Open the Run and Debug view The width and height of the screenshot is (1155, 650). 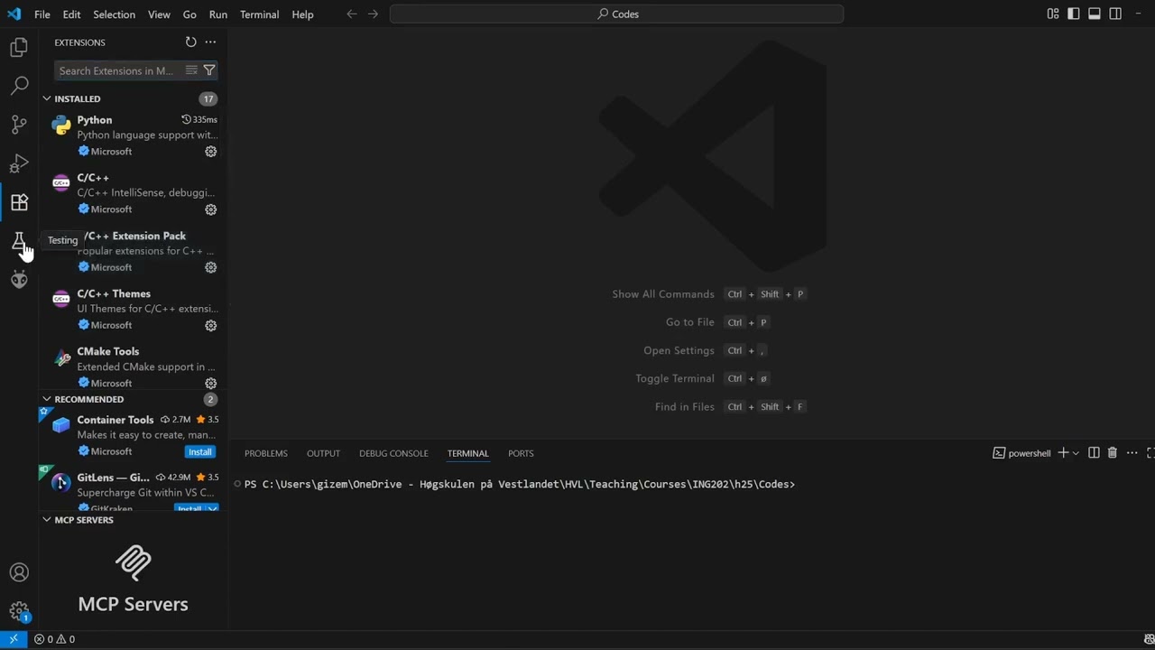pos(19,163)
